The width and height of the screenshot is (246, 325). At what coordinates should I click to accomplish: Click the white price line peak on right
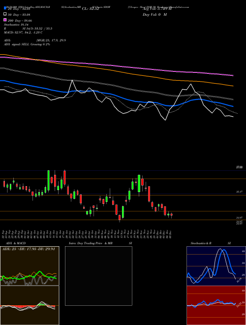[x=191, y=84]
